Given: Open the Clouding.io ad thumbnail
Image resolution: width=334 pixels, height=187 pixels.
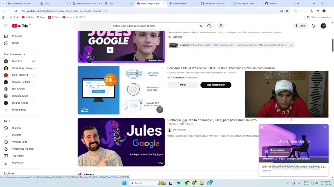Looking at the screenshot, I should (x=121, y=90).
